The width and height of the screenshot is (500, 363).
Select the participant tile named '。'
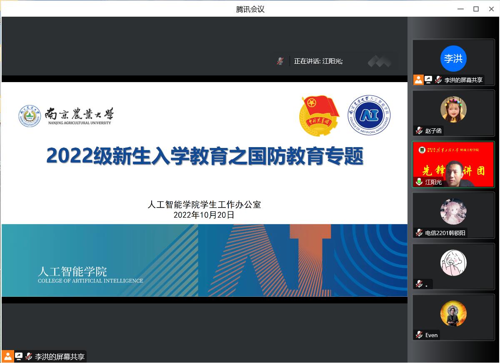tap(453, 263)
